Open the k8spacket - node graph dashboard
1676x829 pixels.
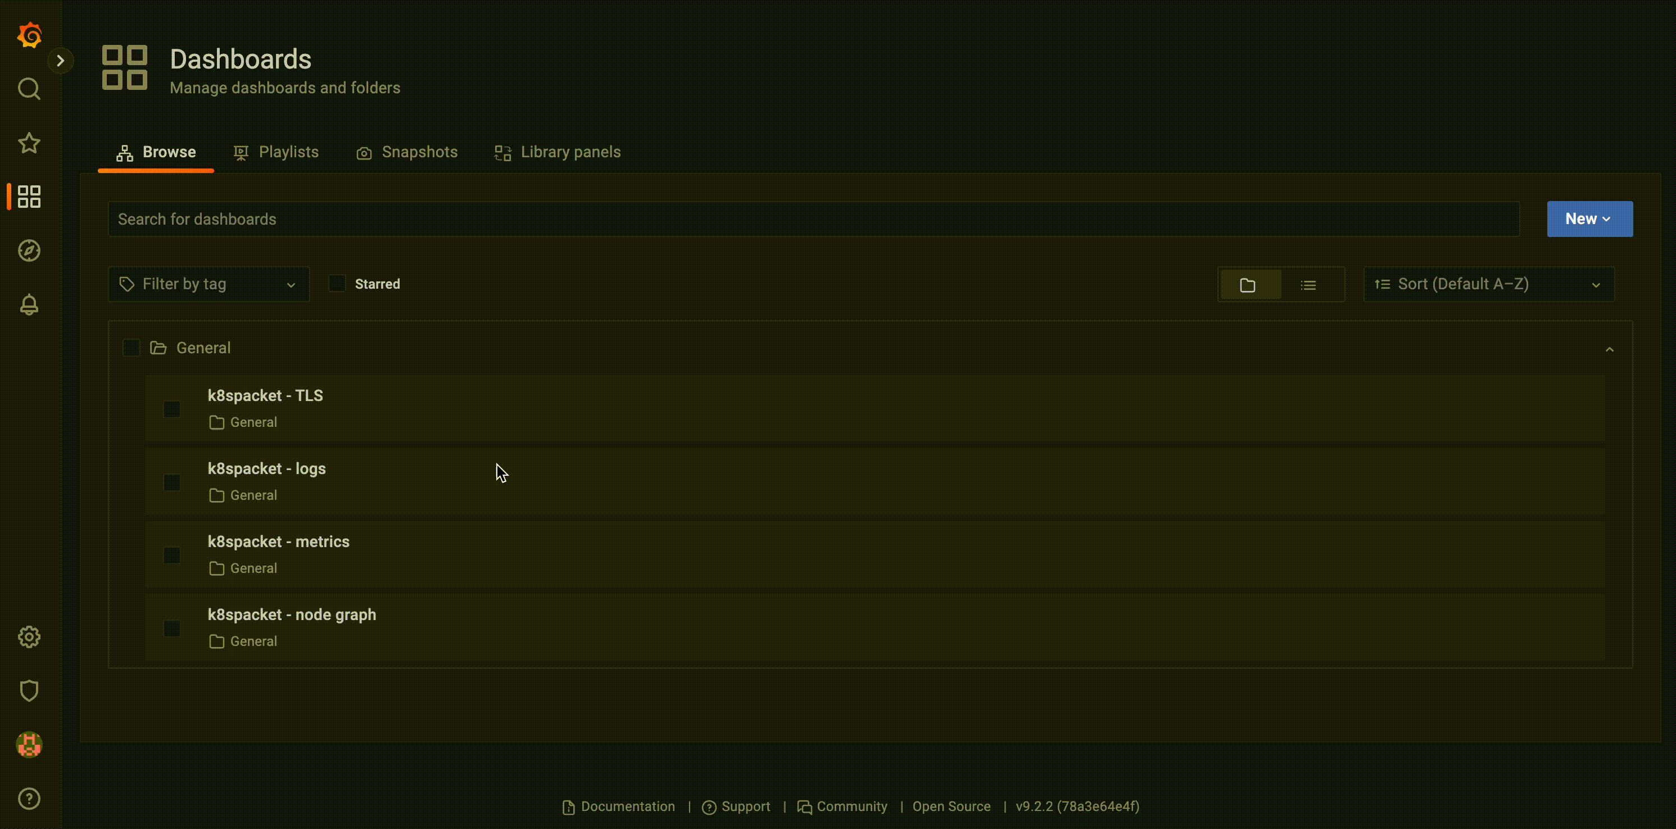click(292, 614)
